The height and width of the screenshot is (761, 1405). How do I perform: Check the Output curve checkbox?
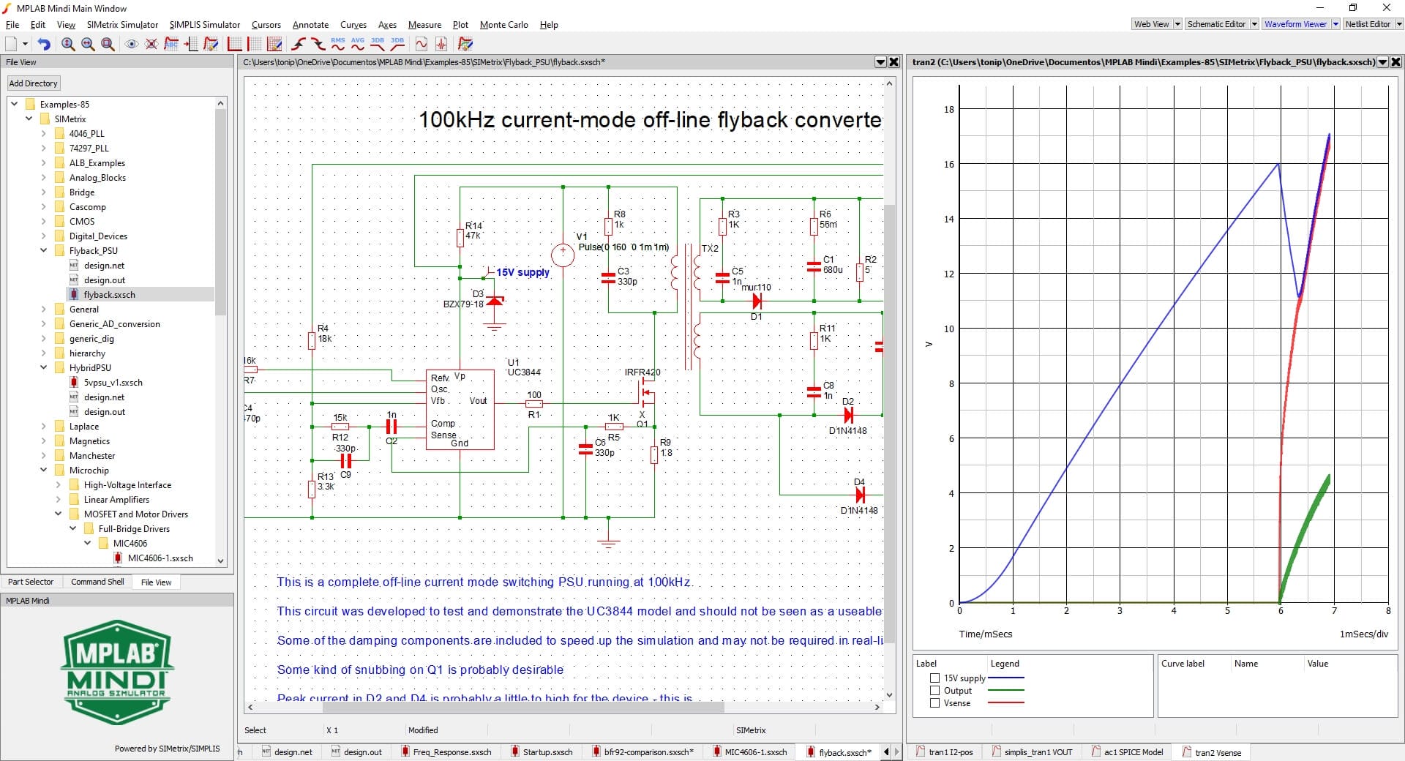point(934,691)
